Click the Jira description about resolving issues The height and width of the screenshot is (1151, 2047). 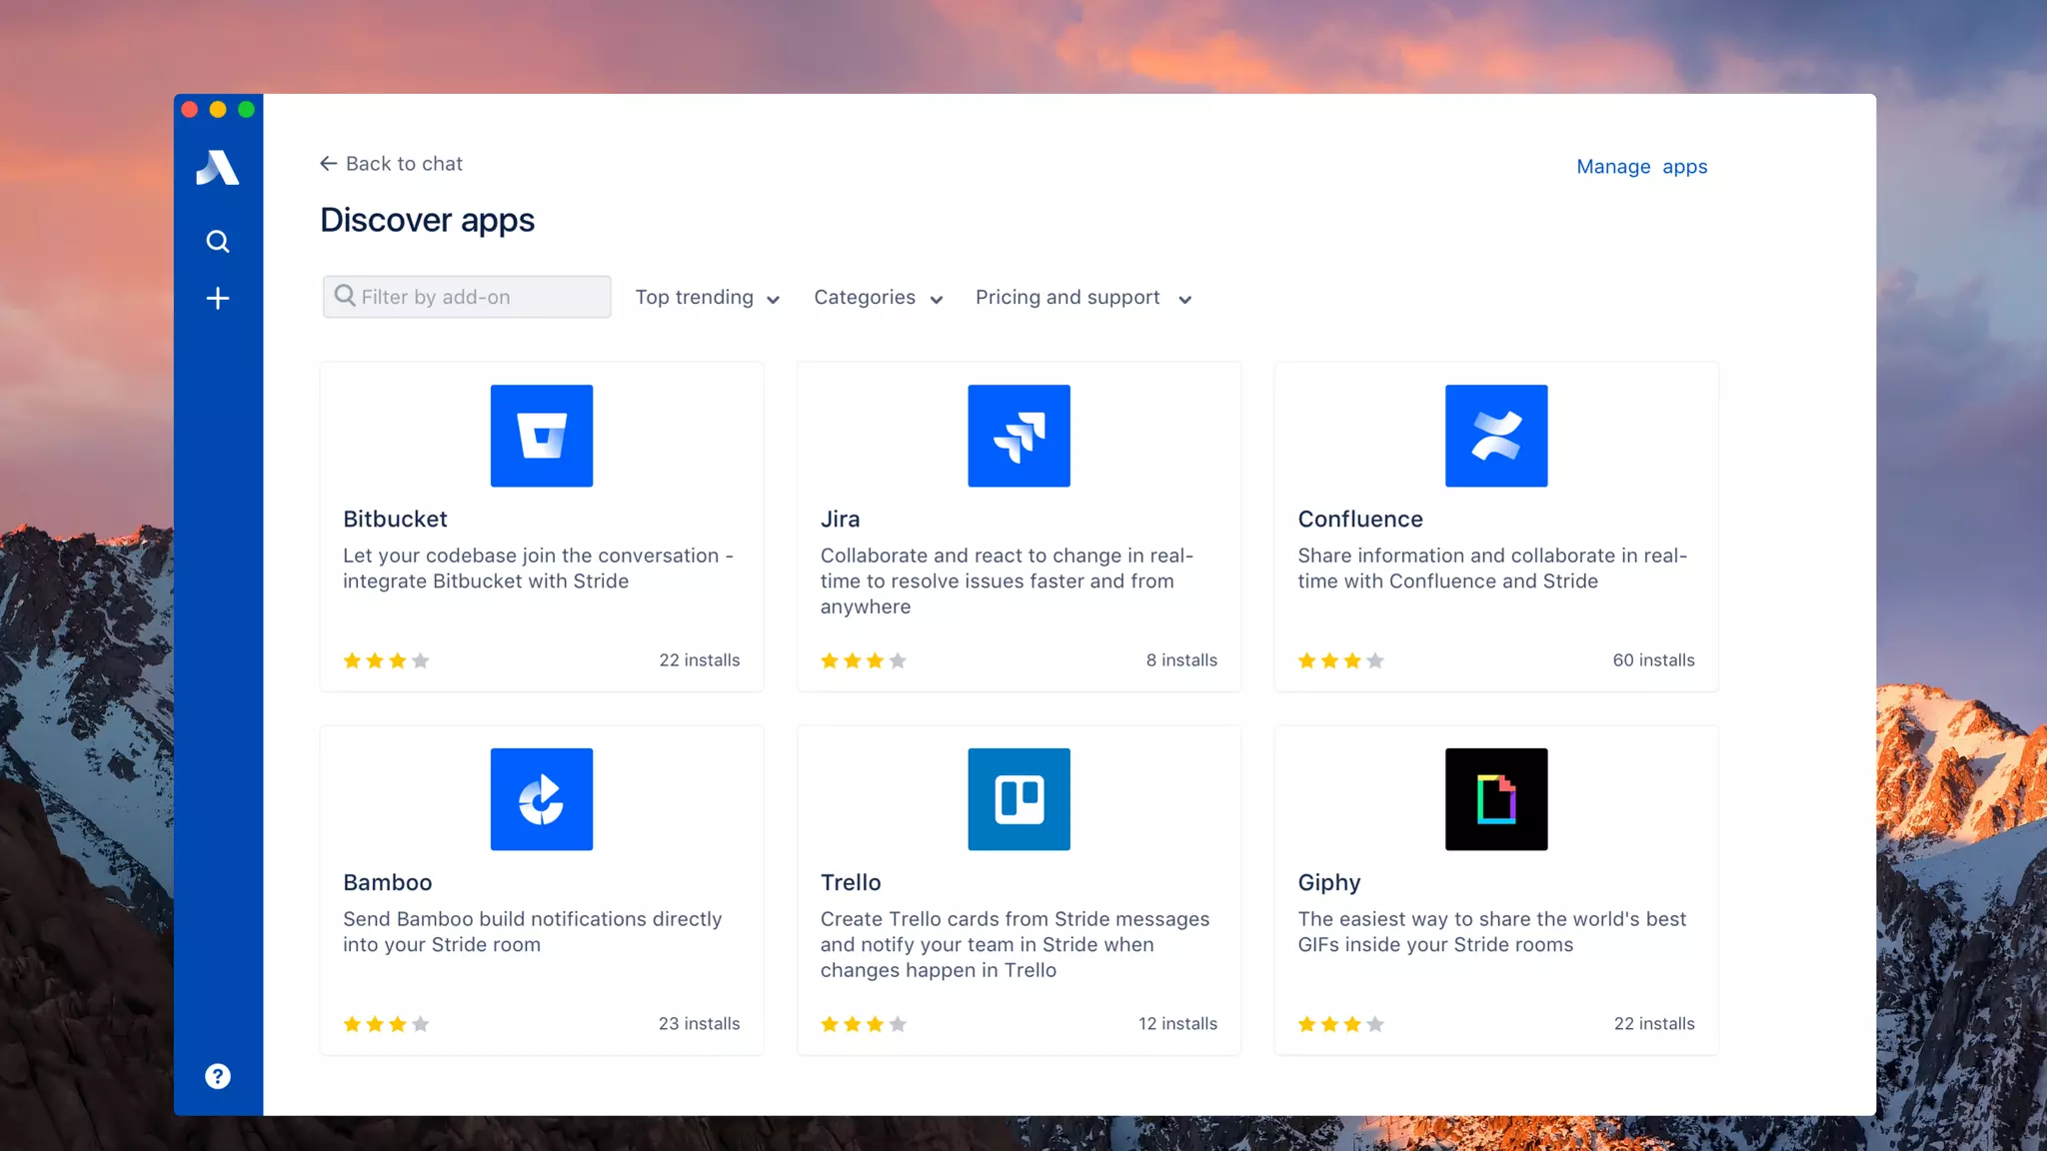[1007, 580]
